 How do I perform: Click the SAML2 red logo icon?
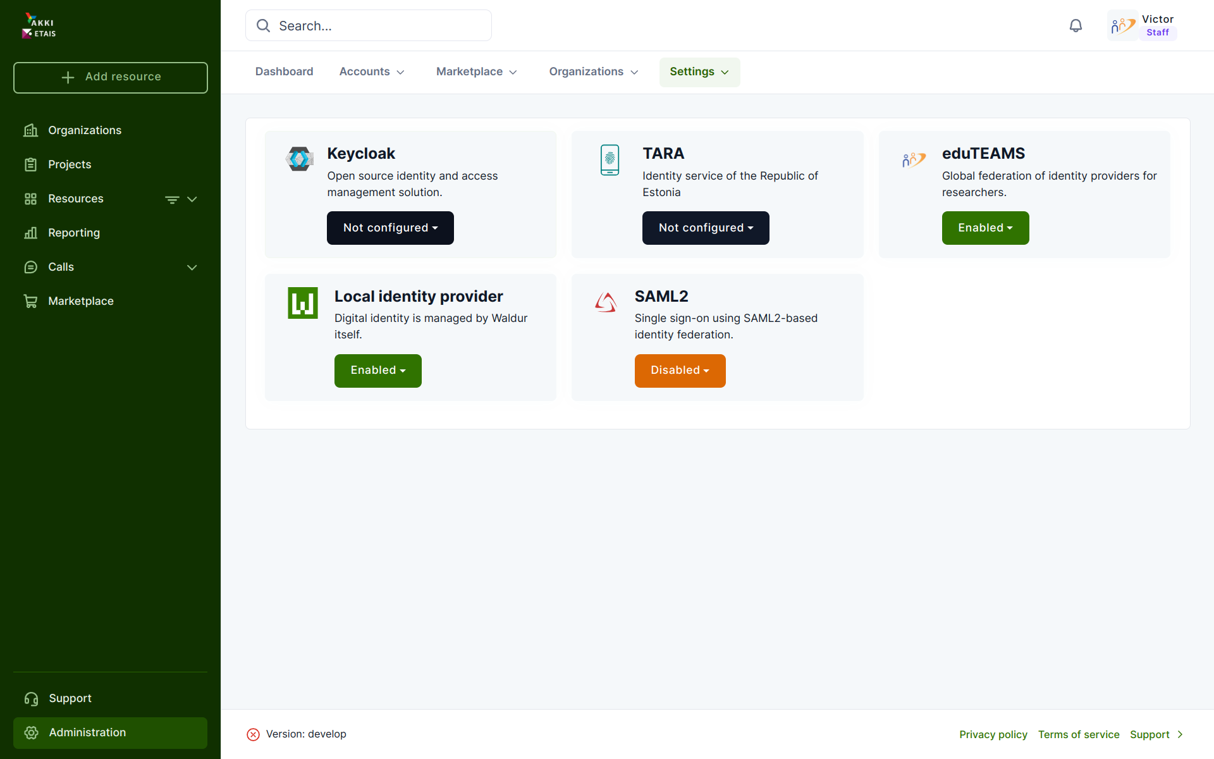(606, 302)
